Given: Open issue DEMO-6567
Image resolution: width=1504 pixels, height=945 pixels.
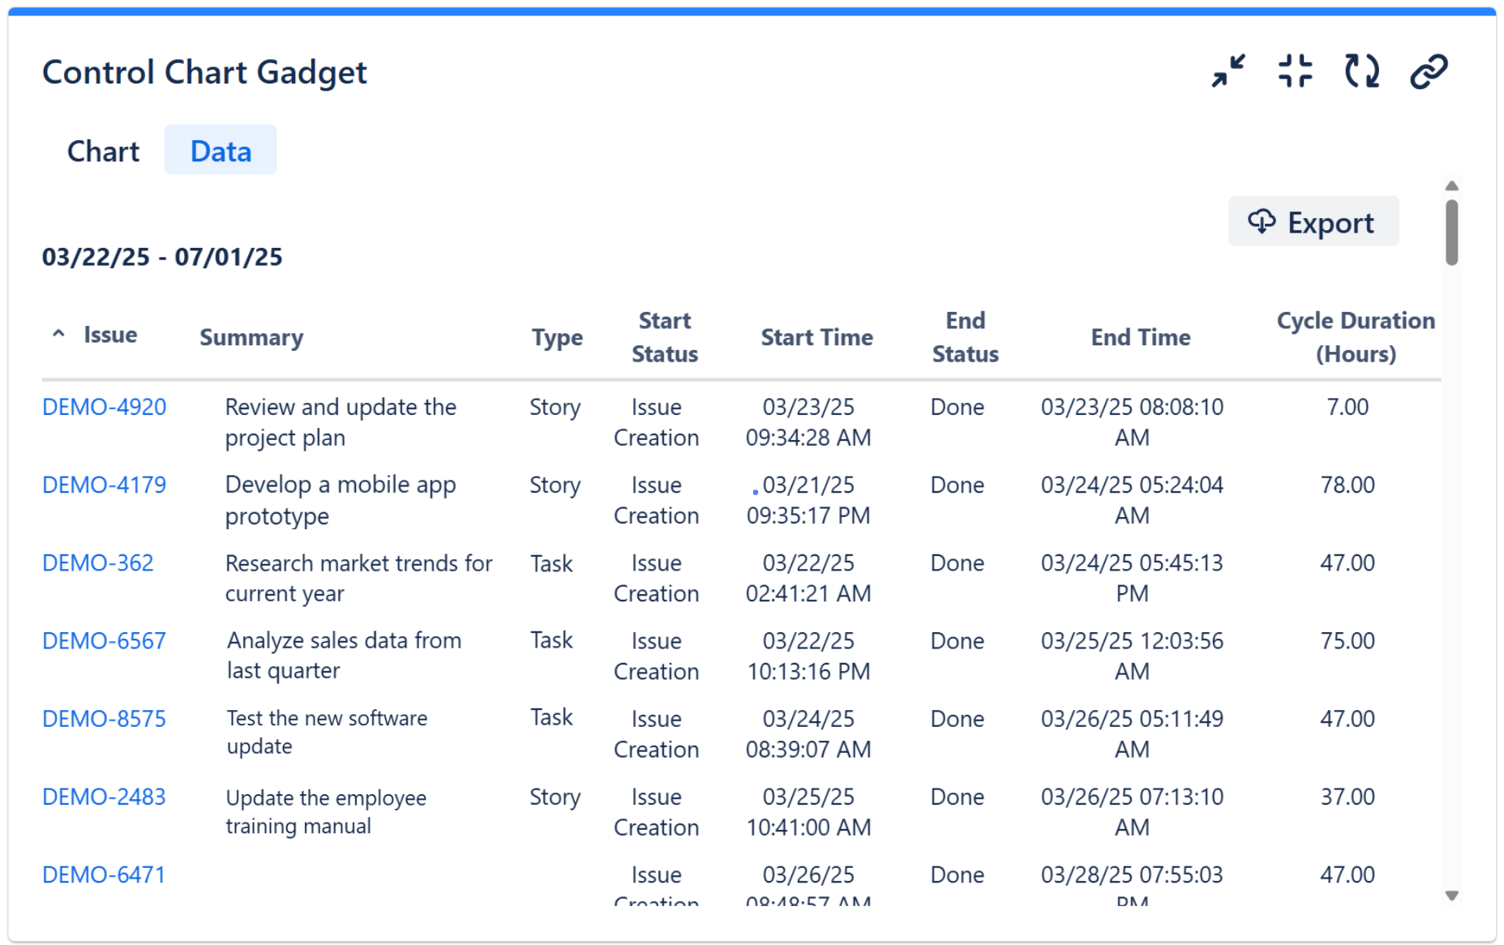Looking at the screenshot, I should click(104, 640).
